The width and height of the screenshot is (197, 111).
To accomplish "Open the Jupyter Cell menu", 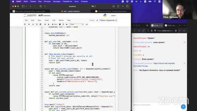I will click(x=54, y=20).
